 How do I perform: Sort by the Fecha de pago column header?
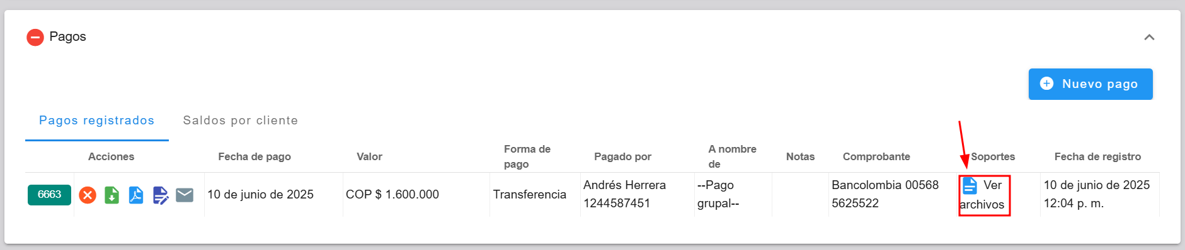coord(255,157)
